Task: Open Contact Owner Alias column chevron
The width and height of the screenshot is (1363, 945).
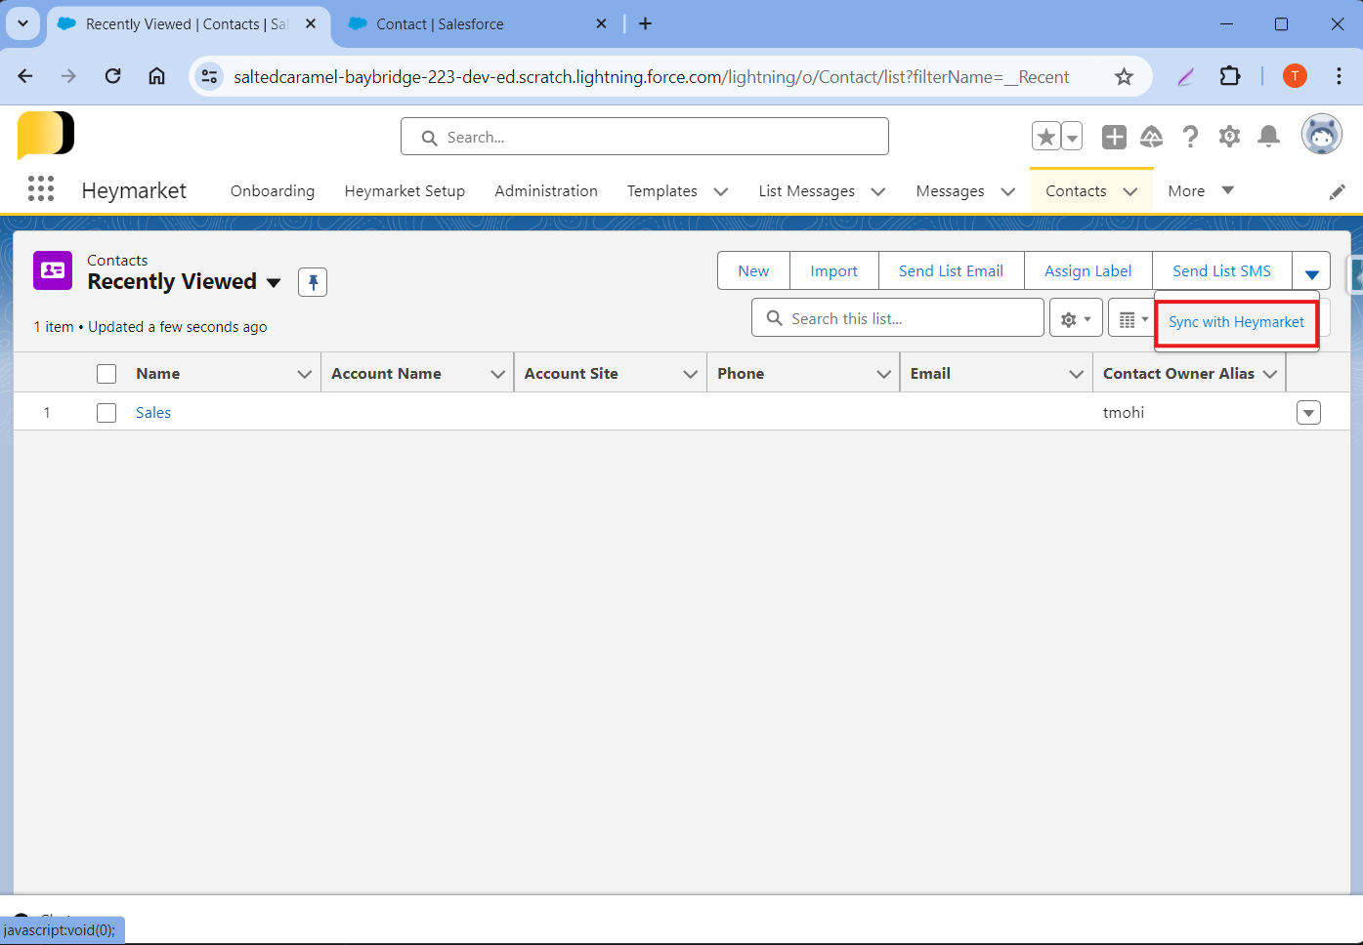Action: (x=1270, y=374)
